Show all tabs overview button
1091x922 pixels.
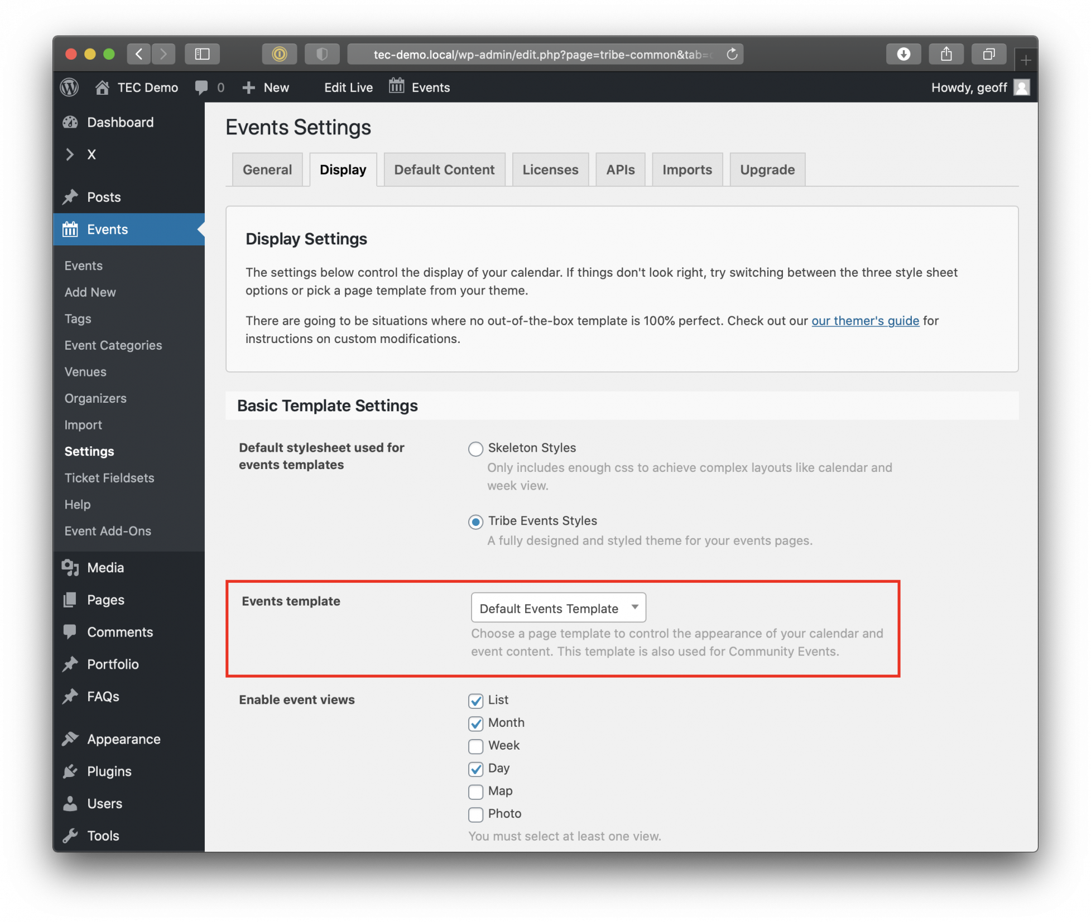click(x=989, y=54)
